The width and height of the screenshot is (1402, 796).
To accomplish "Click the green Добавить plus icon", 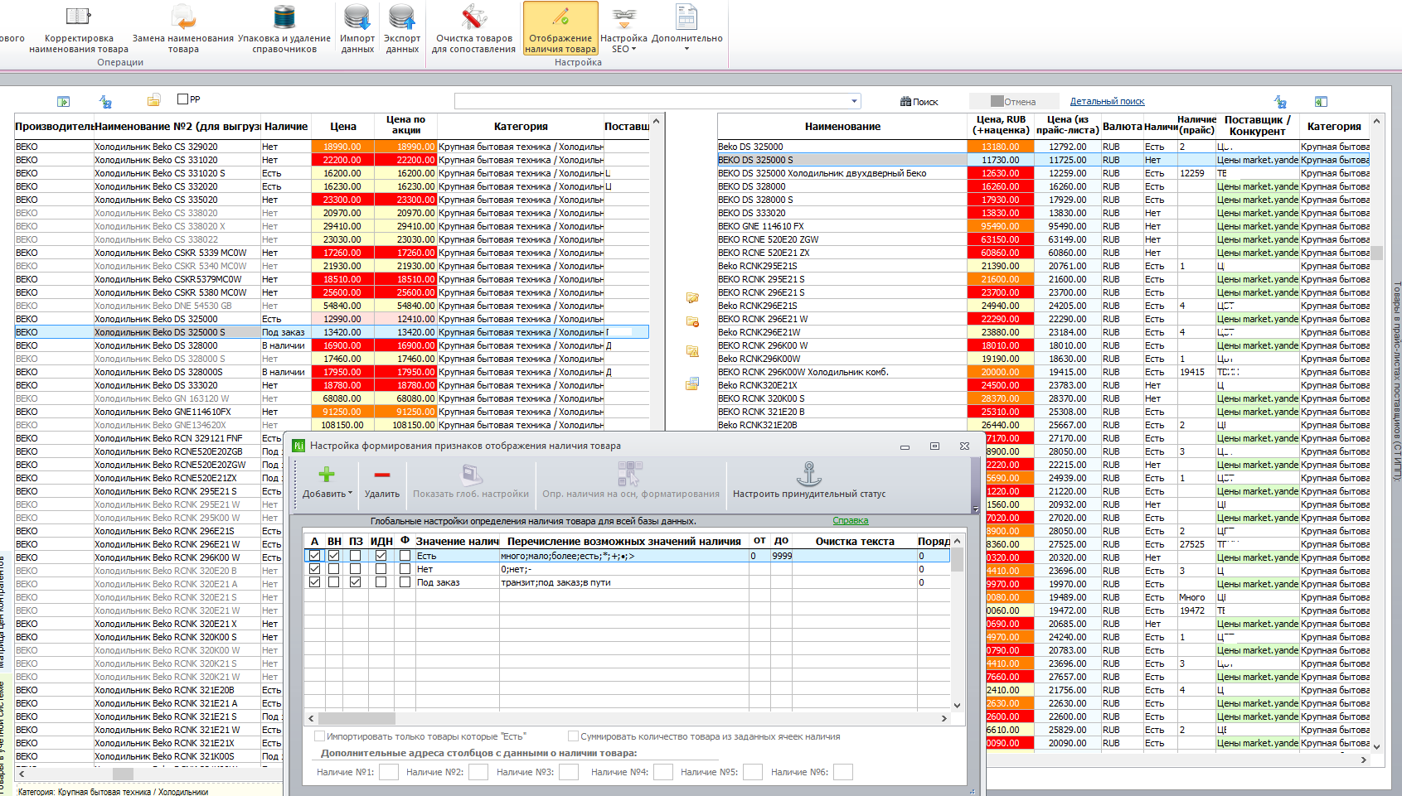I will coord(327,474).
